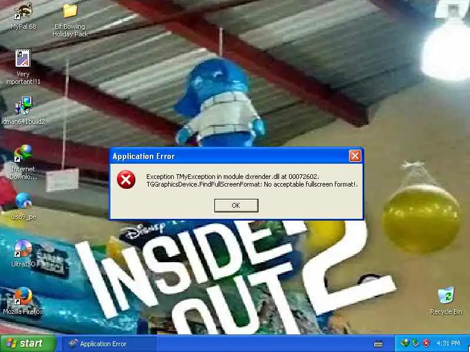Select the Internet Download Manager shortcut
470x352 pixels.
(x=23, y=163)
